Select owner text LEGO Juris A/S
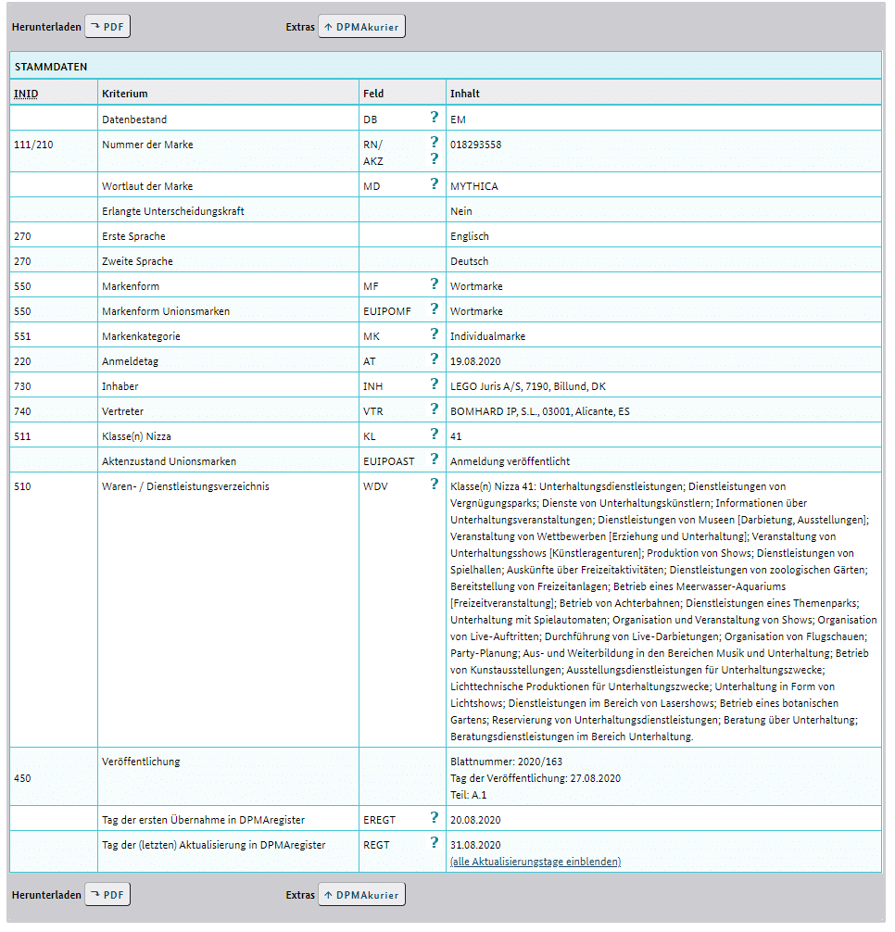The width and height of the screenshot is (895, 932). pos(485,386)
